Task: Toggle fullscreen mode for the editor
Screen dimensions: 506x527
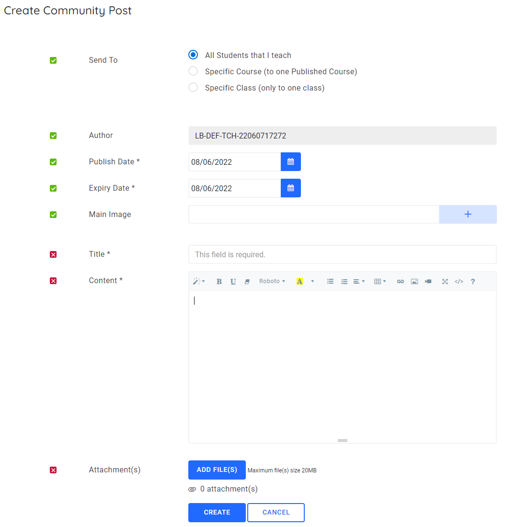Action: point(445,281)
